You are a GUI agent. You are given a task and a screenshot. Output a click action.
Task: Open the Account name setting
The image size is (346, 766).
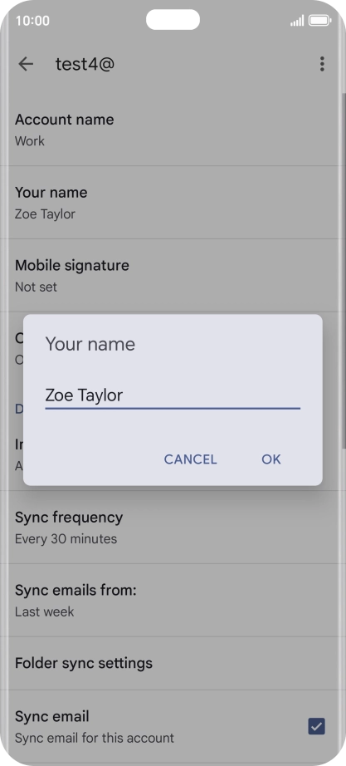(173, 130)
